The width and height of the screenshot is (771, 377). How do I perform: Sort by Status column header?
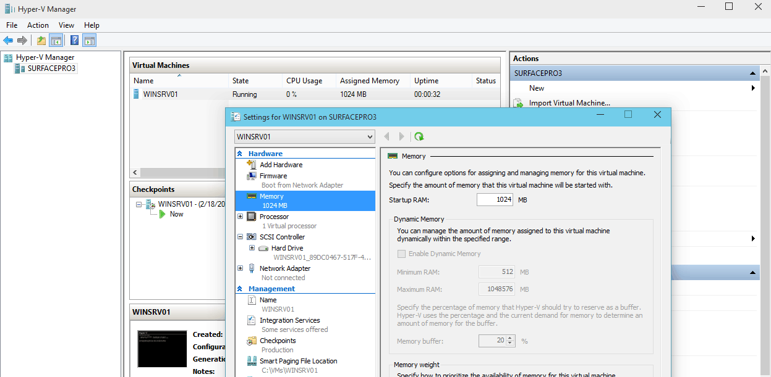coord(486,81)
